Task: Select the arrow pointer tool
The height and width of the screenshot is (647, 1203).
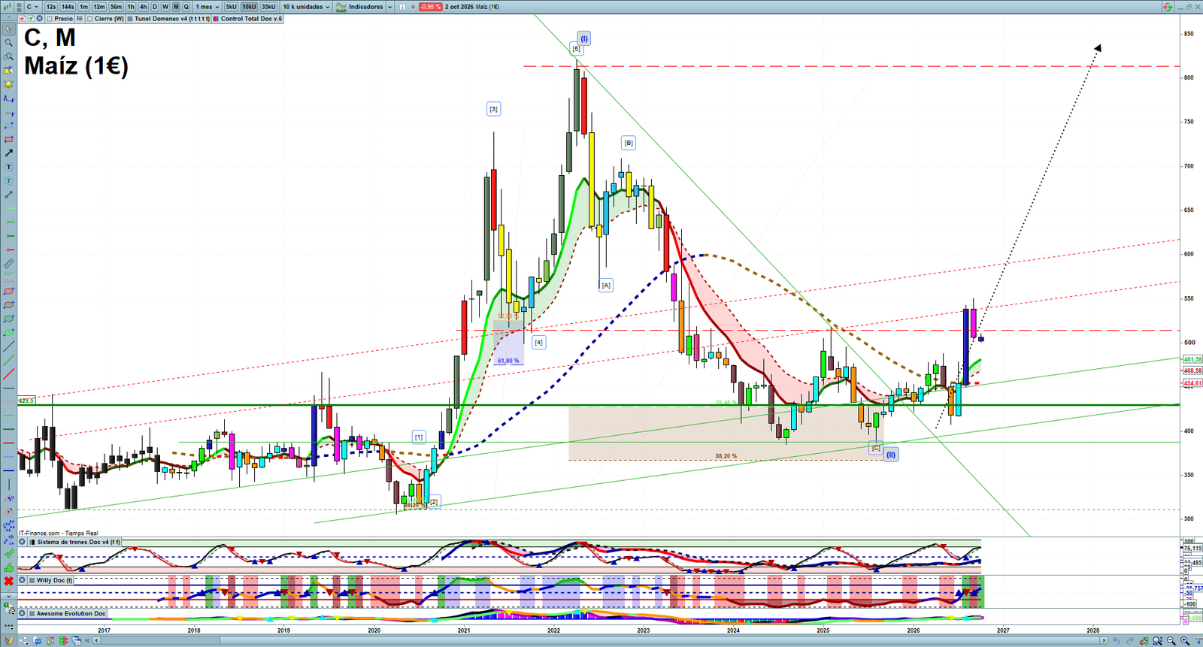Action: click(9, 29)
